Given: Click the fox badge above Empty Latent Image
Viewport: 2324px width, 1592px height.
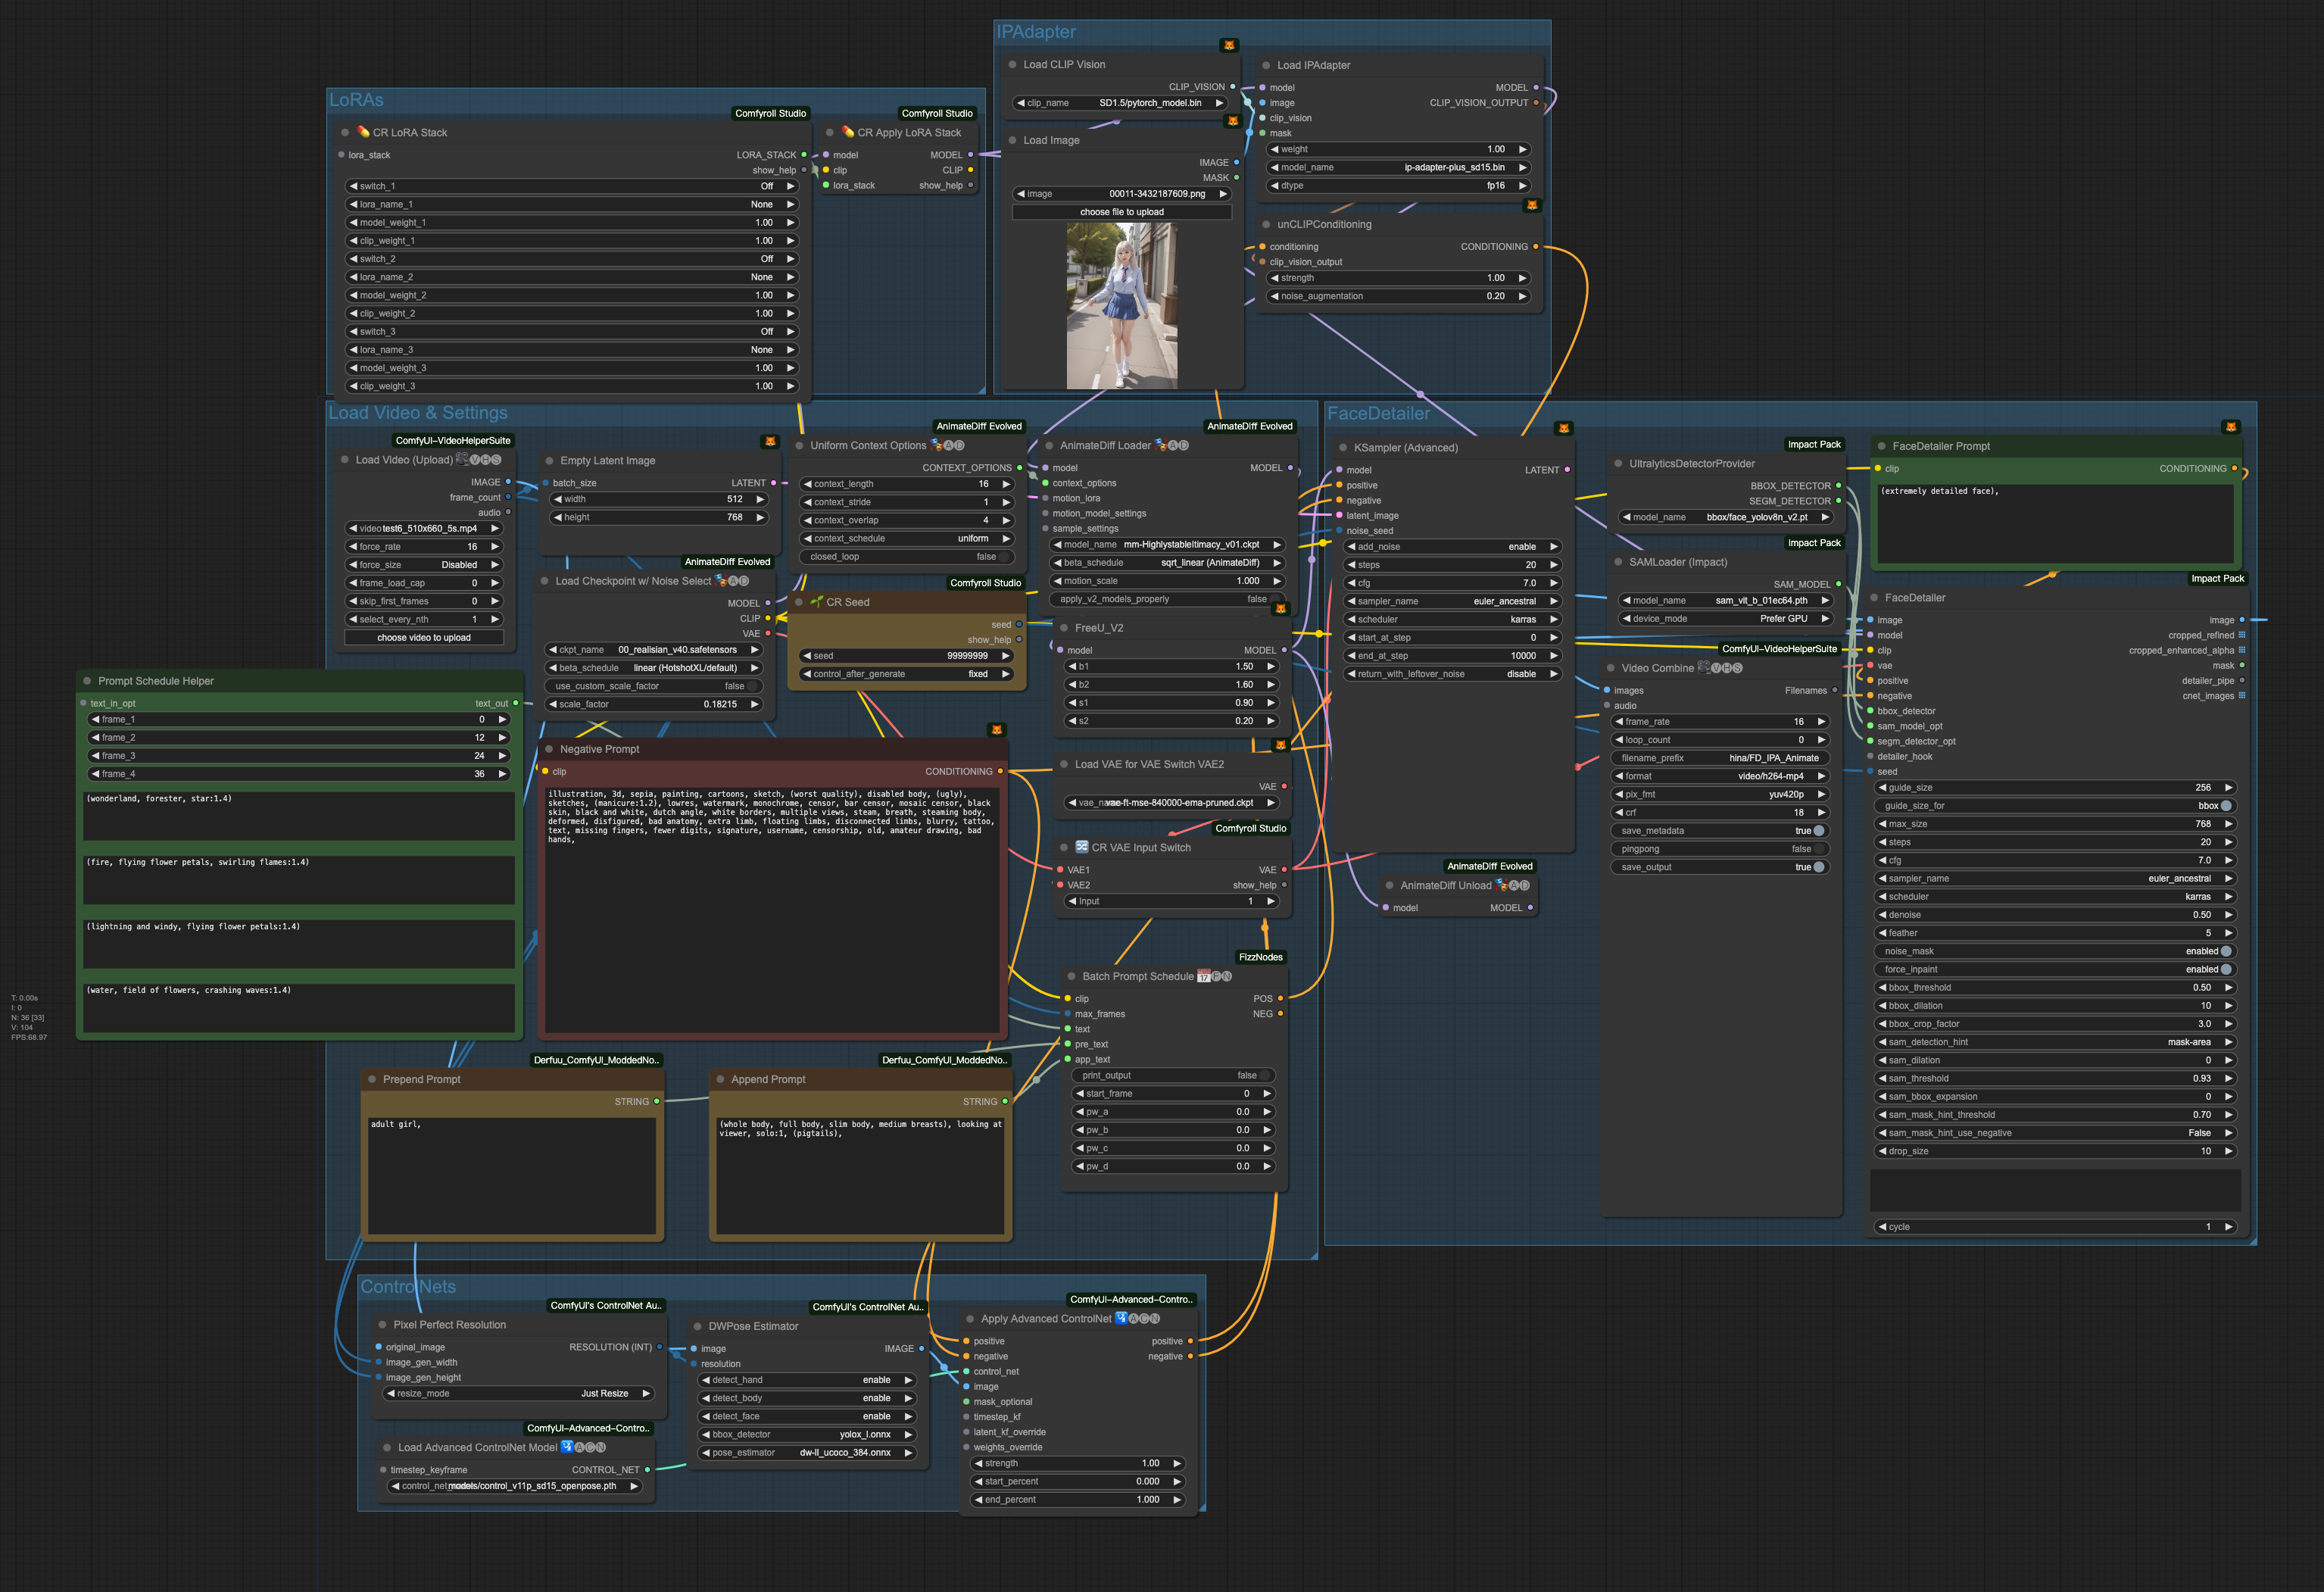Looking at the screenshot, I should click(x=770, y=441).
